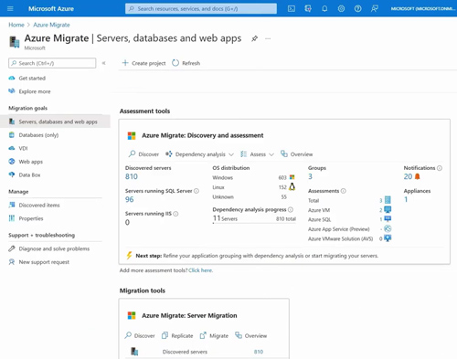Open the Help question mark icon
Image resolution: width=457 pixels, height=359 pixels.
pos(357,8)
